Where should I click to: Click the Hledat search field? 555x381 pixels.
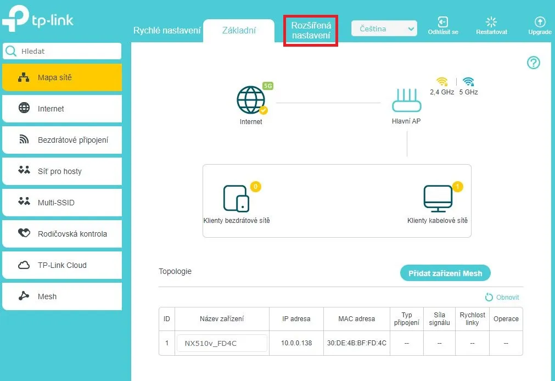click(66, 51)
